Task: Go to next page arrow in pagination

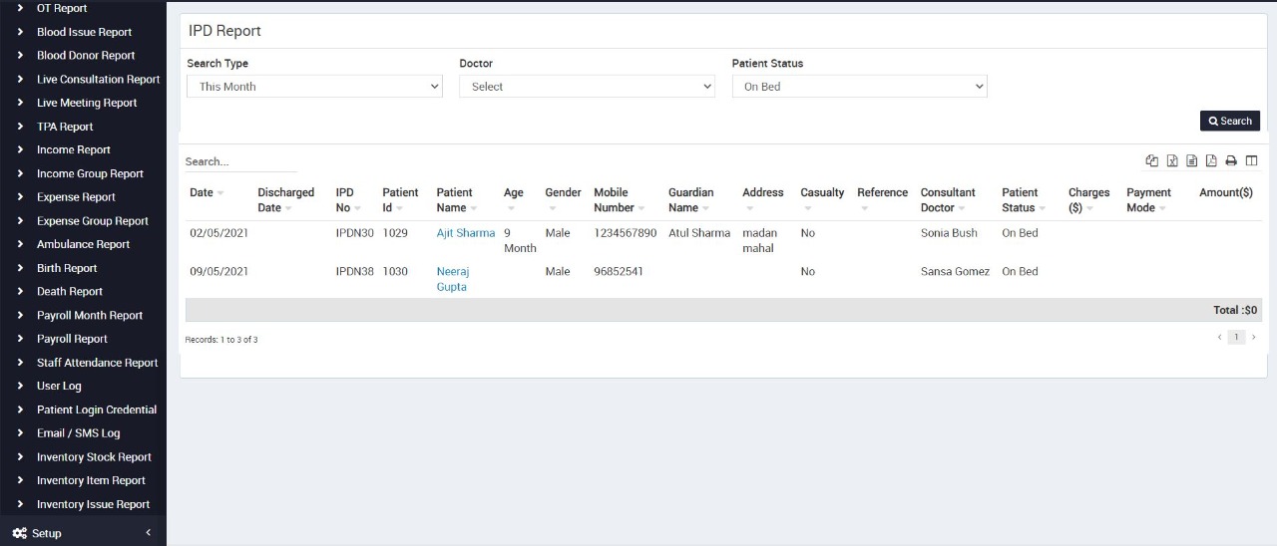Action: tap(1254, 338)
